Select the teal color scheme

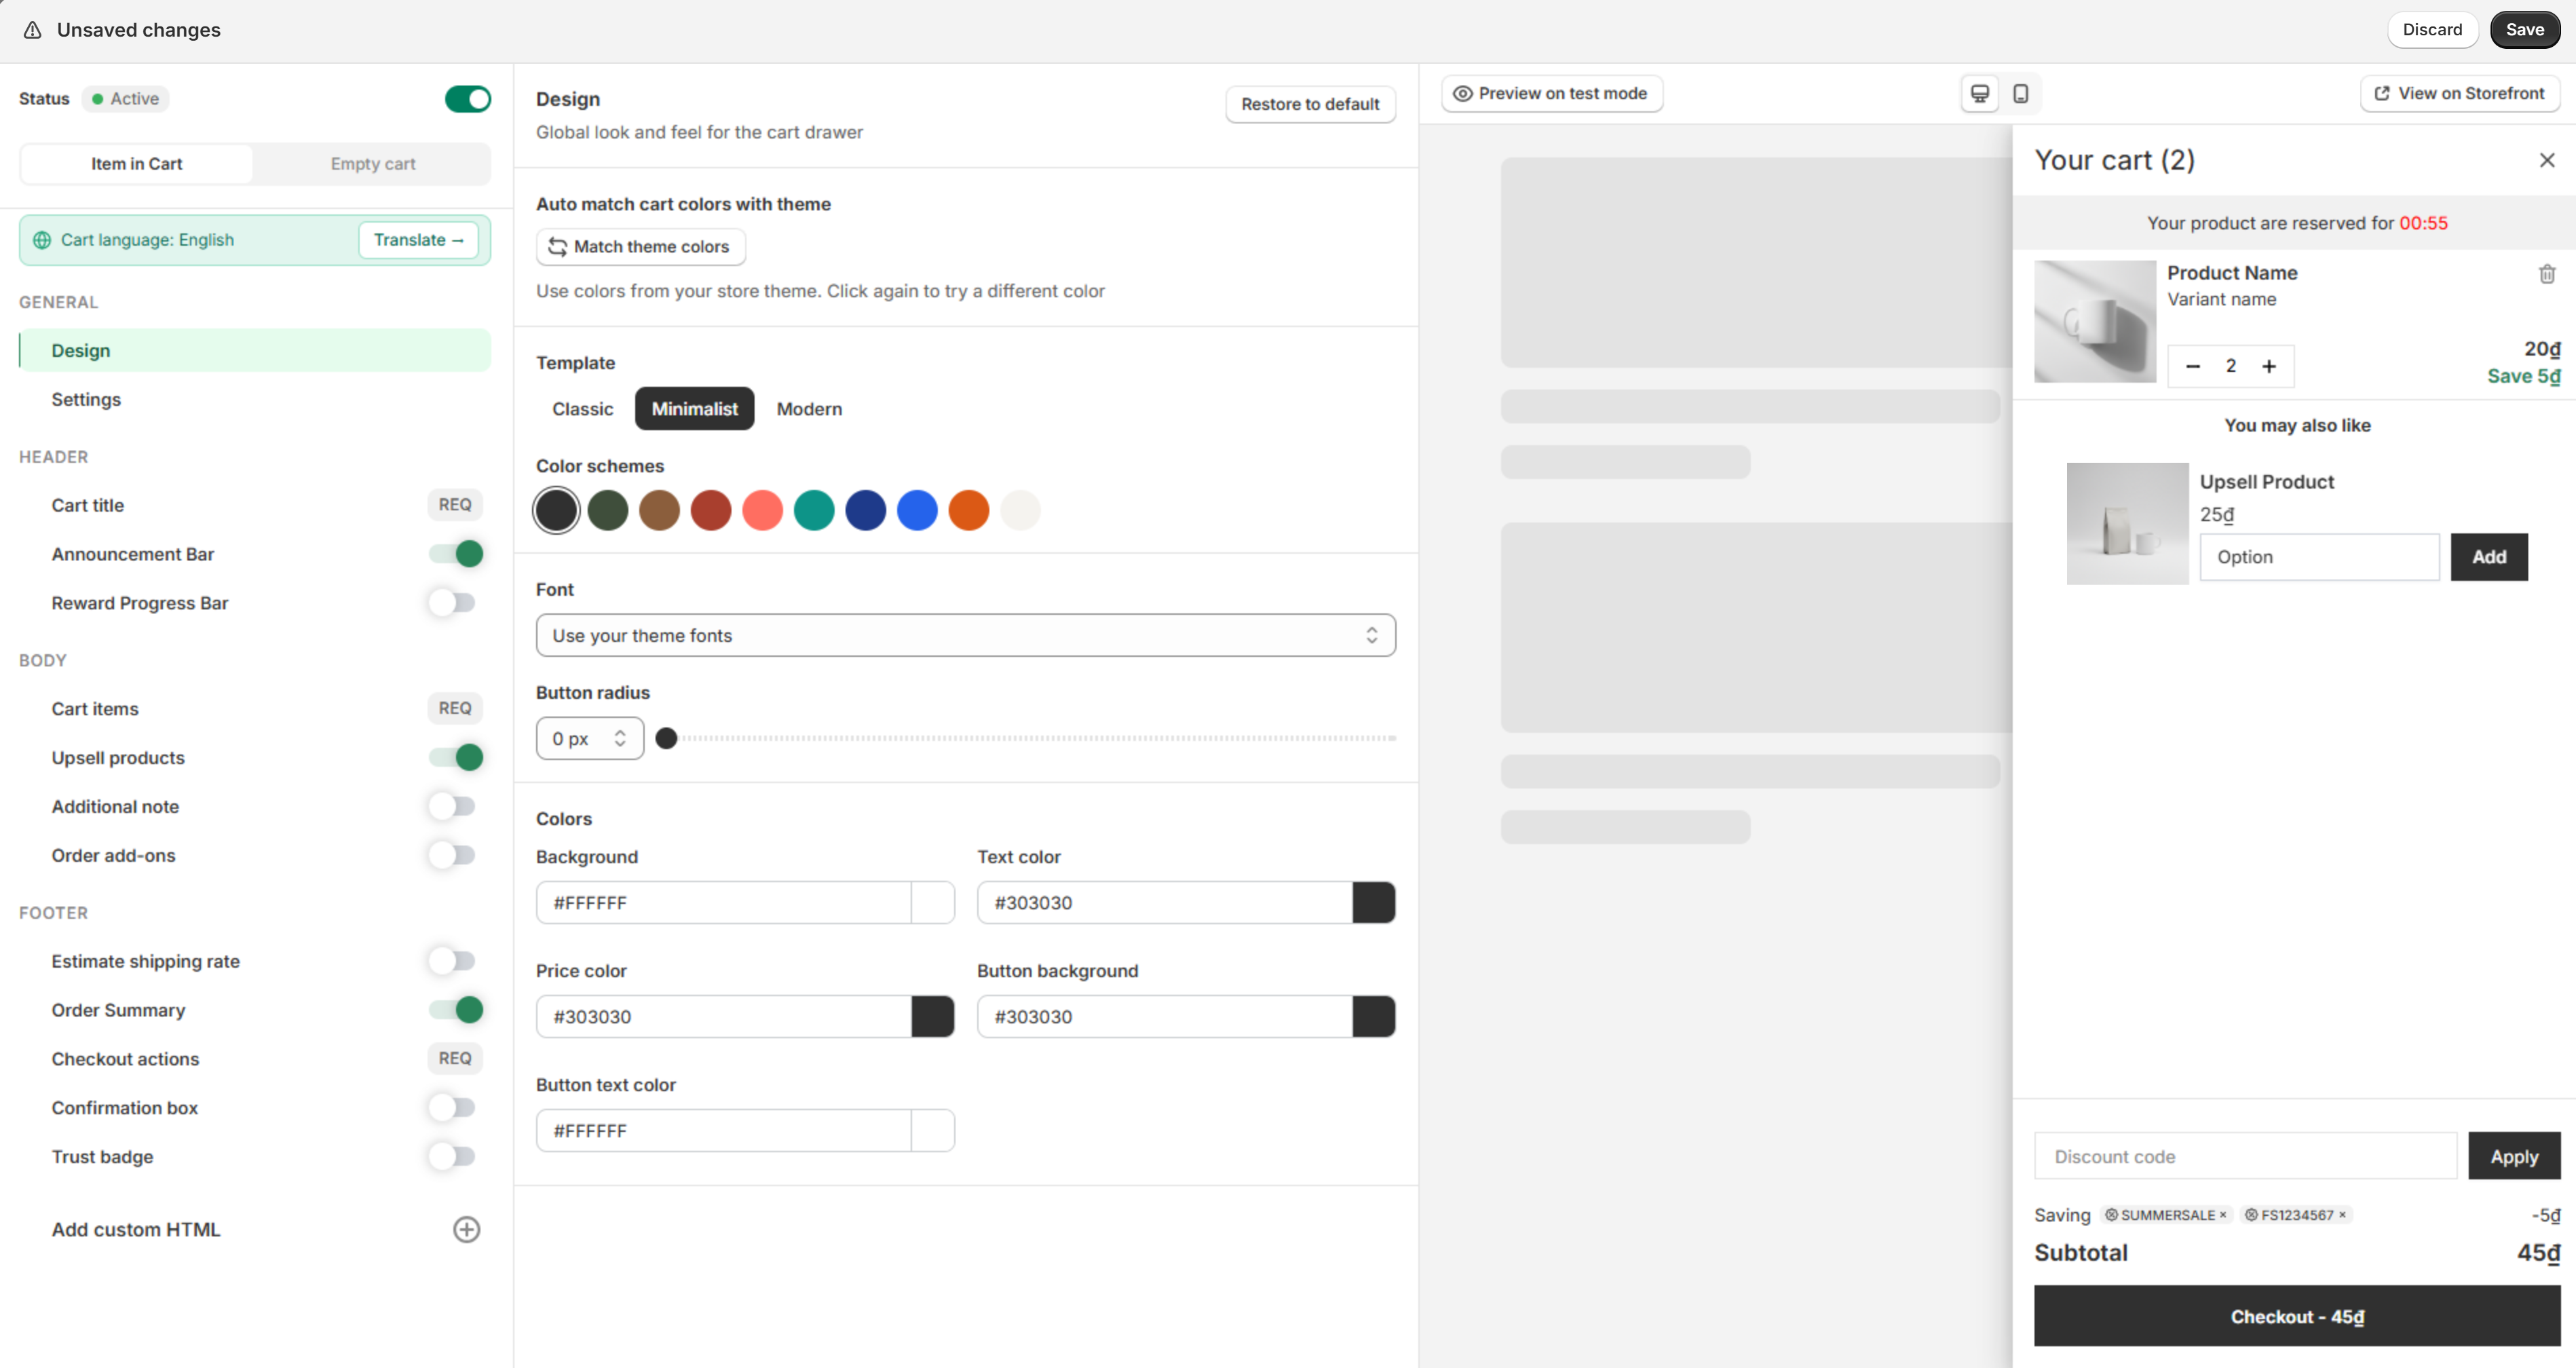(814, 511)
